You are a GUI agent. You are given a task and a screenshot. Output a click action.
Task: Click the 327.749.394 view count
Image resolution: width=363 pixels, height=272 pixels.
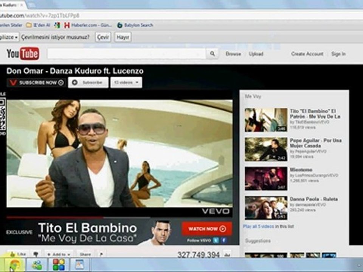click(199, 255)
